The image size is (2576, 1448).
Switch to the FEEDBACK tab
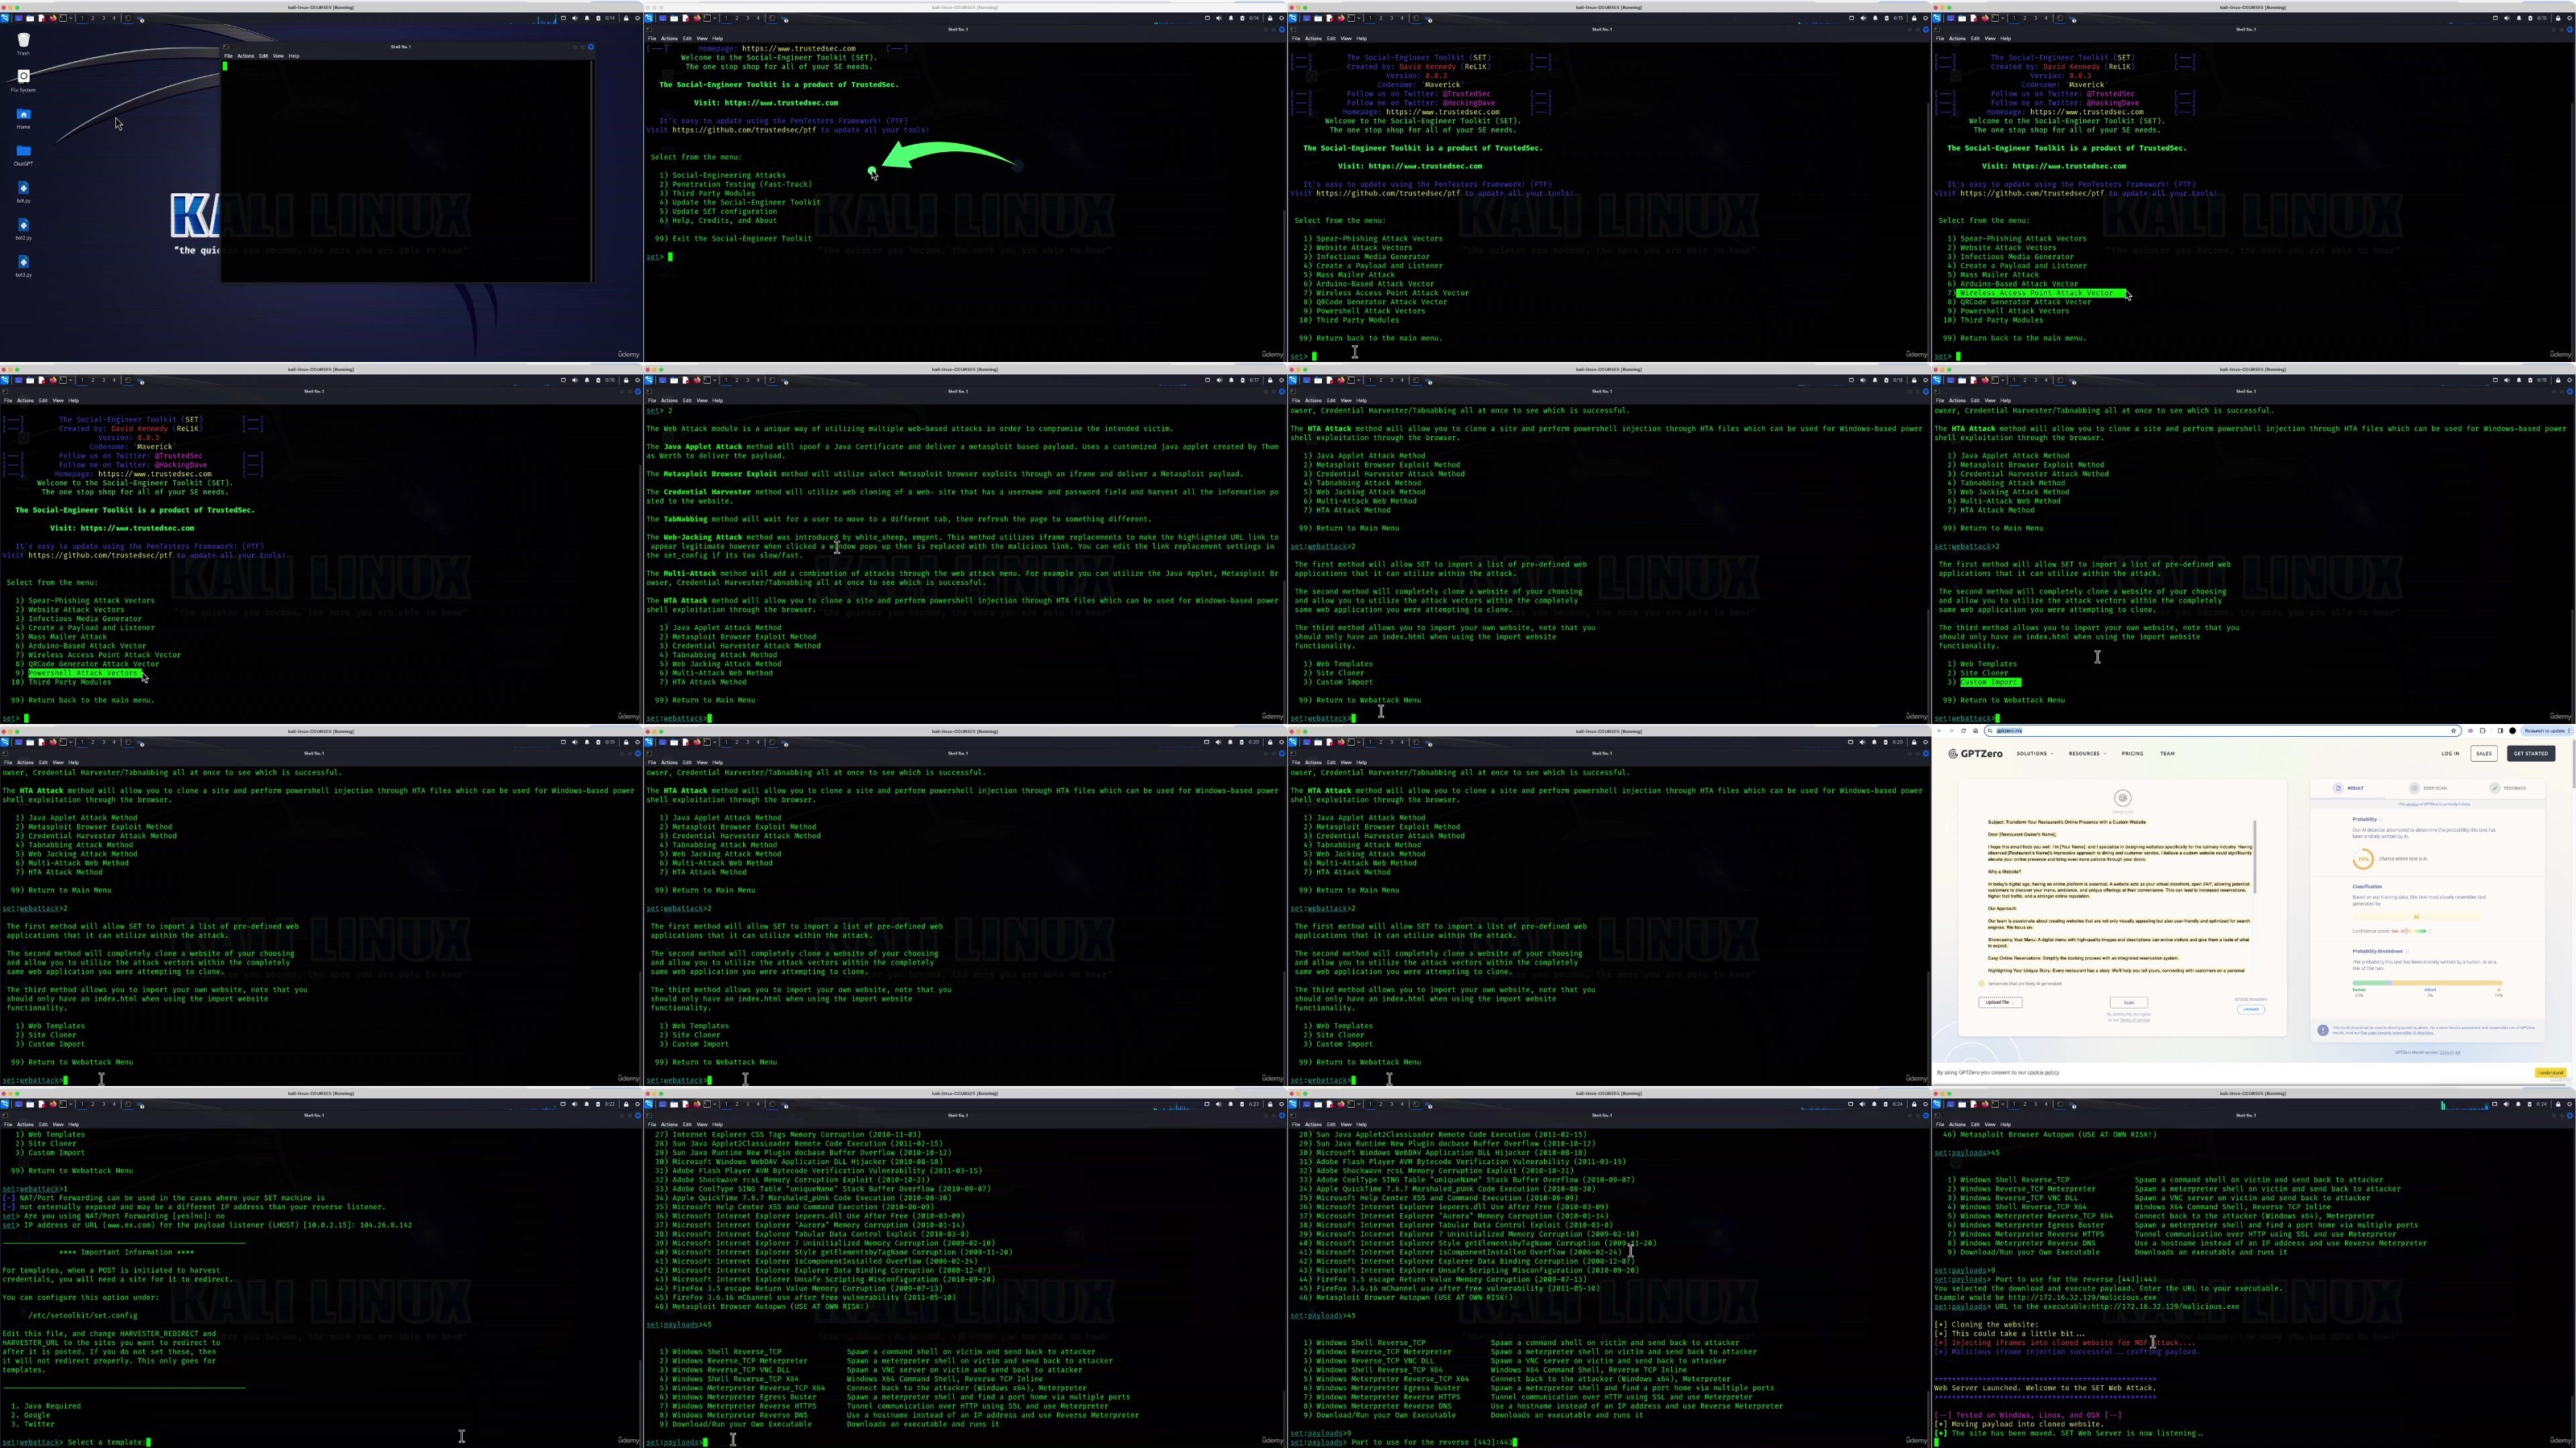point(2508,788)
